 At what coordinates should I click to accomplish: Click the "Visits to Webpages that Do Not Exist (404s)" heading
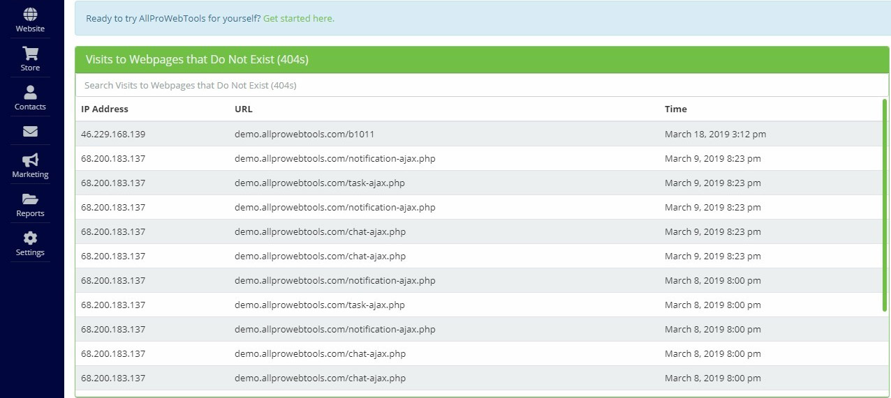pyautogui.click(x=197, y=60)
